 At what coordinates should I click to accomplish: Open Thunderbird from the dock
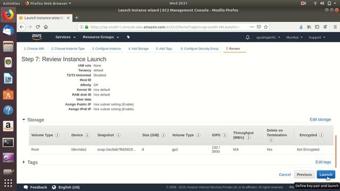click(8, 30)
